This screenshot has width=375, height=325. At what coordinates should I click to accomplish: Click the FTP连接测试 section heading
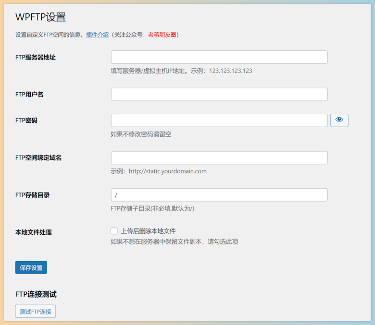(x=36, y=294)
